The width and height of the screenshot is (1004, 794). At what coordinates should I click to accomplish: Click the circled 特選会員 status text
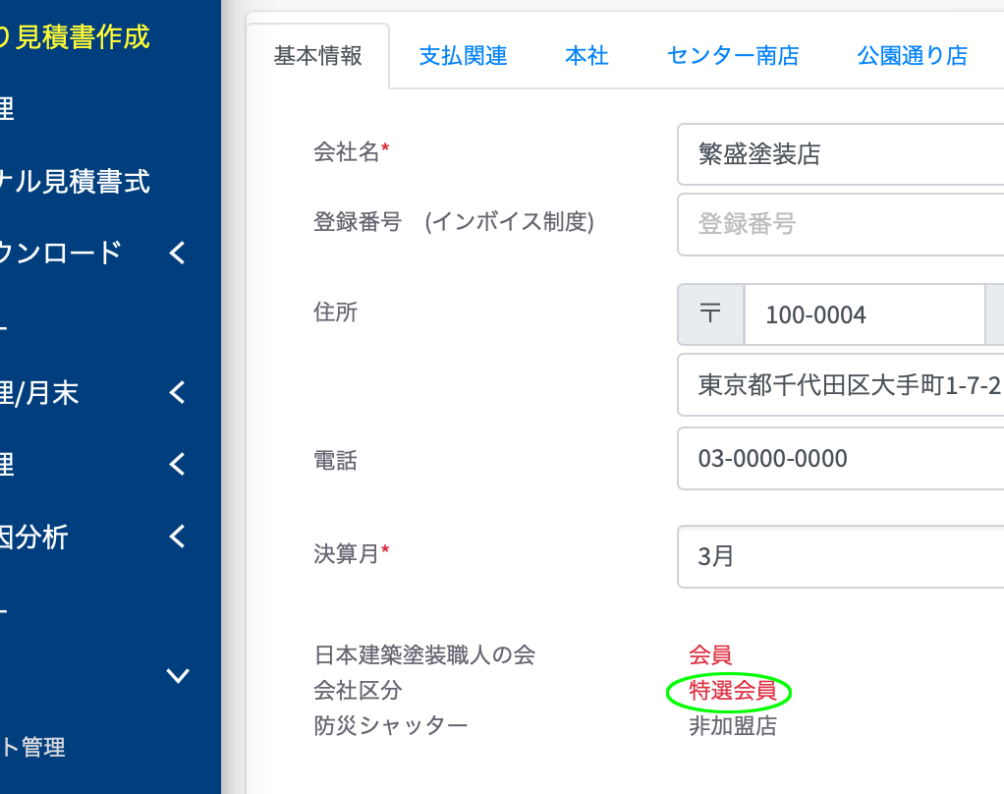click(x=733, y=690)
